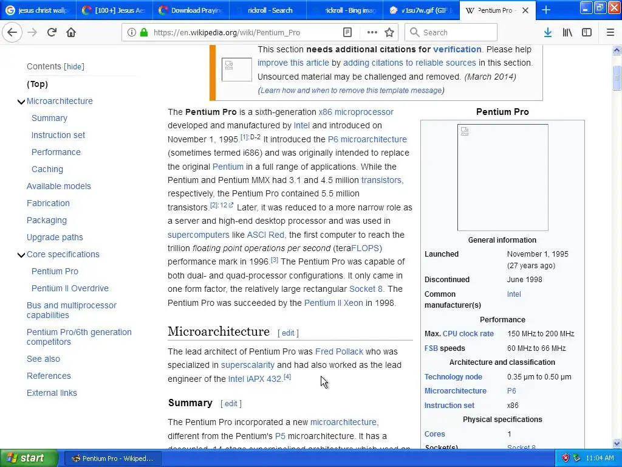Open Fabrication section link

point(48,203)
